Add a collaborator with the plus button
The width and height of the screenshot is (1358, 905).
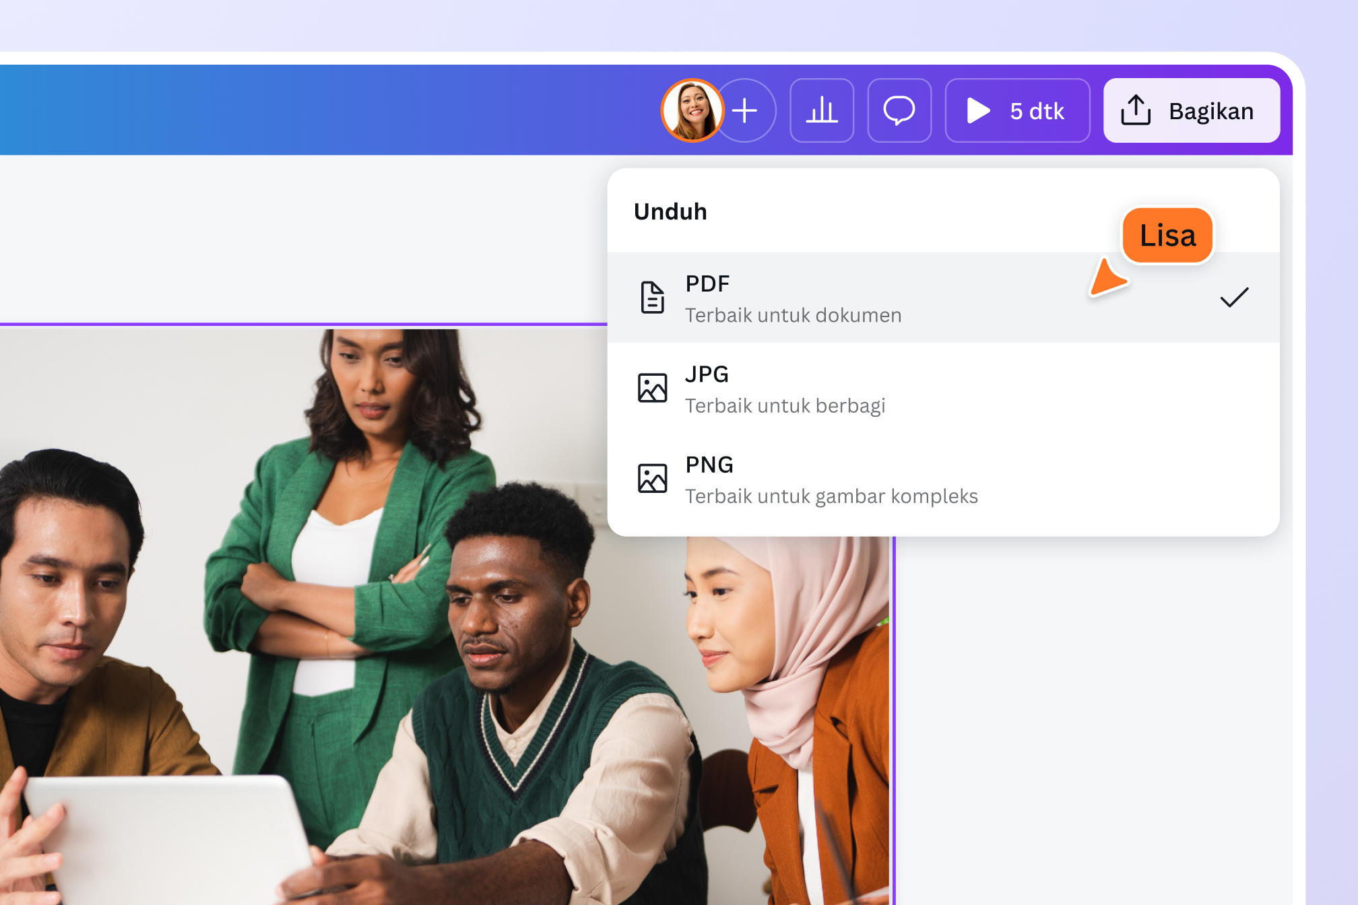[x=746, y=110]
